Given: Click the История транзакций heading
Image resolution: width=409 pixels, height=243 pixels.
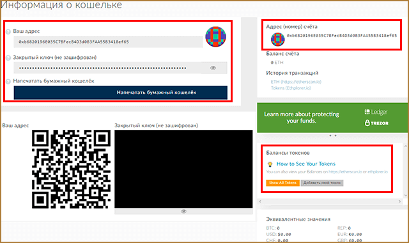Looking at the screenshot, I should point(292,73).
